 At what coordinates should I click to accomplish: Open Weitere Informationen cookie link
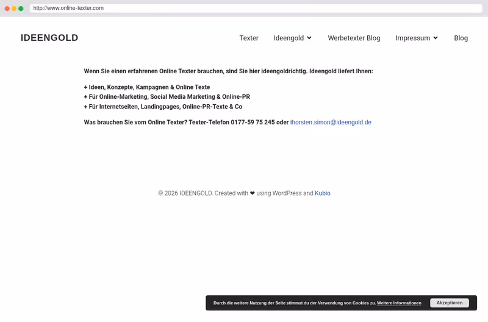click(x=399, y=303)
